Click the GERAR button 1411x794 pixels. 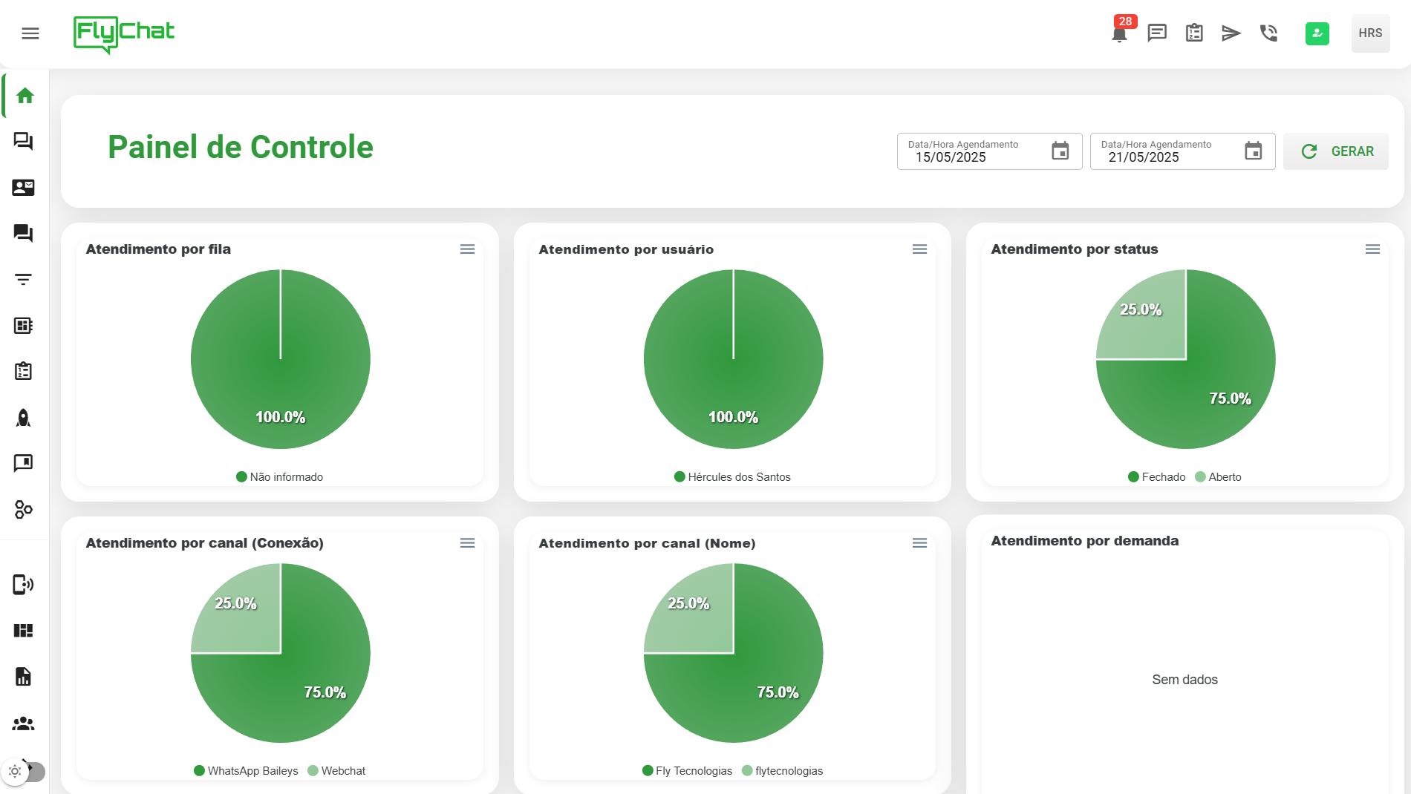[1336, 151]
